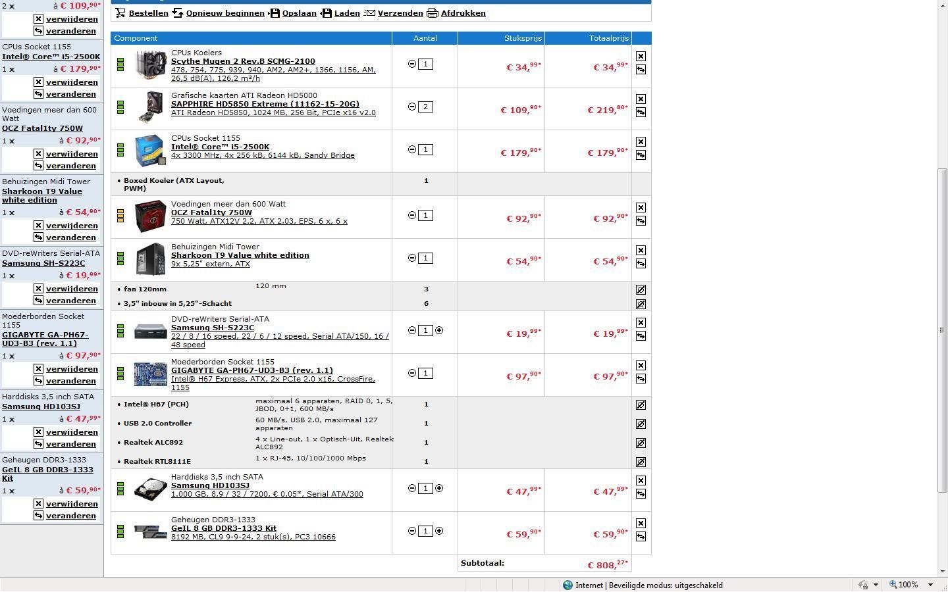Edit the fan 120mm sub-item pencil icon
The width and height of the screenshot is (948, 592).
[x=641, y=289]
